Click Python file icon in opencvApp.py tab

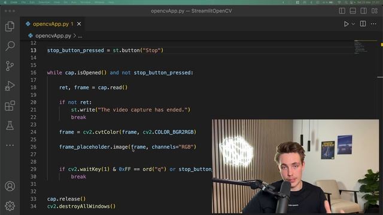tap(28, 24)
